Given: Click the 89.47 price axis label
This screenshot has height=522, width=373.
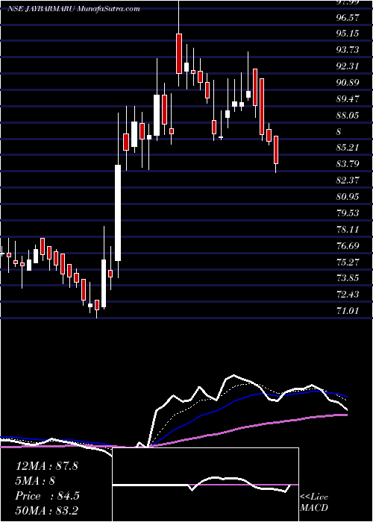Looking at the screenshot, I should (348, 99).
